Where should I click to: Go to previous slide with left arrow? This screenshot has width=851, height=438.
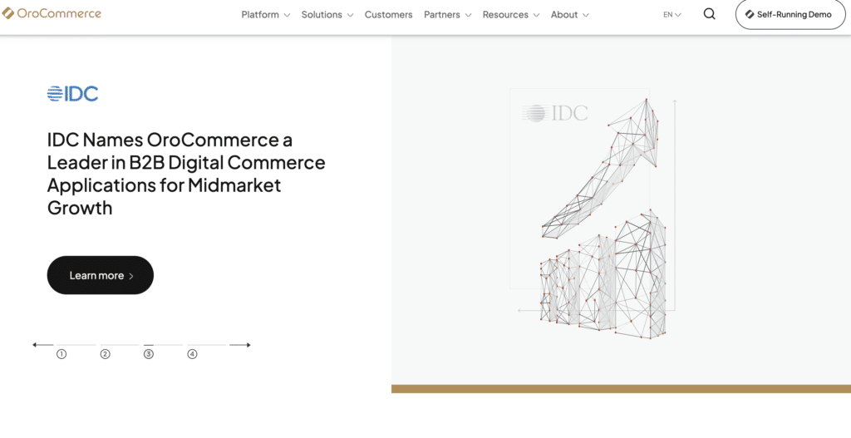coord(43,345)
